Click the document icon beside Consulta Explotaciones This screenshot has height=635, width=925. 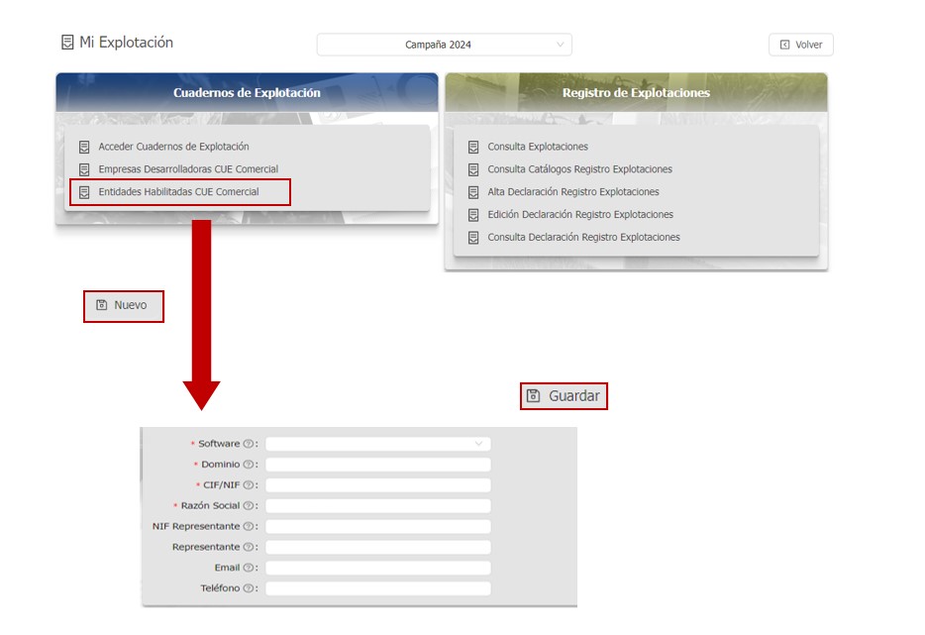(473, 147)
